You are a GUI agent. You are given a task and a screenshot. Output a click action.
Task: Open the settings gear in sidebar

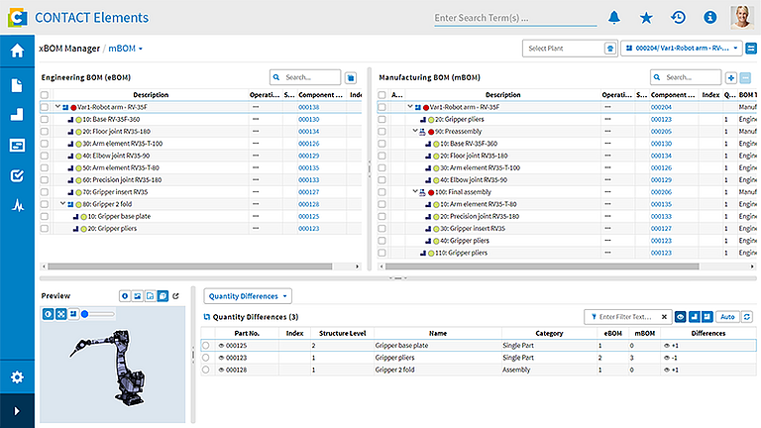tap(17, 377)
